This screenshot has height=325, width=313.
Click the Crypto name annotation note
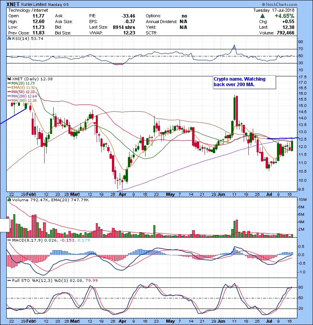point(245,82)
